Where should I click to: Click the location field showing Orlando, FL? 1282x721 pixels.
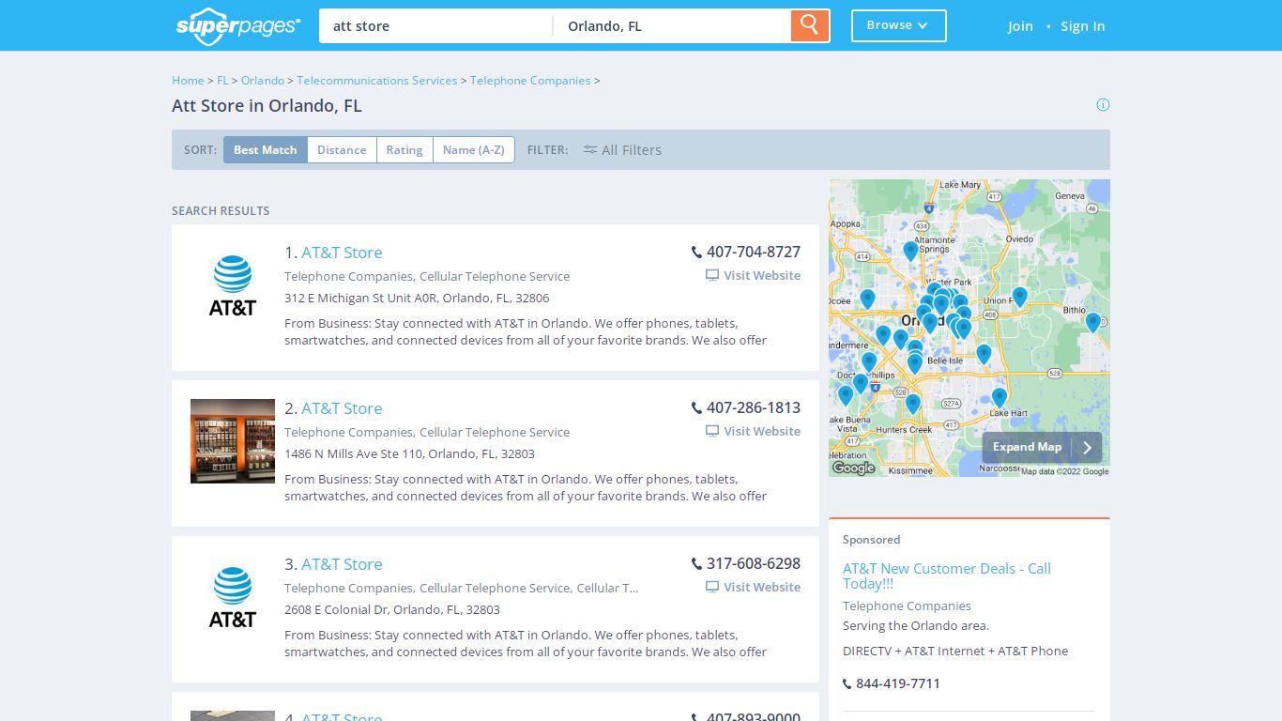click(672, 26)
